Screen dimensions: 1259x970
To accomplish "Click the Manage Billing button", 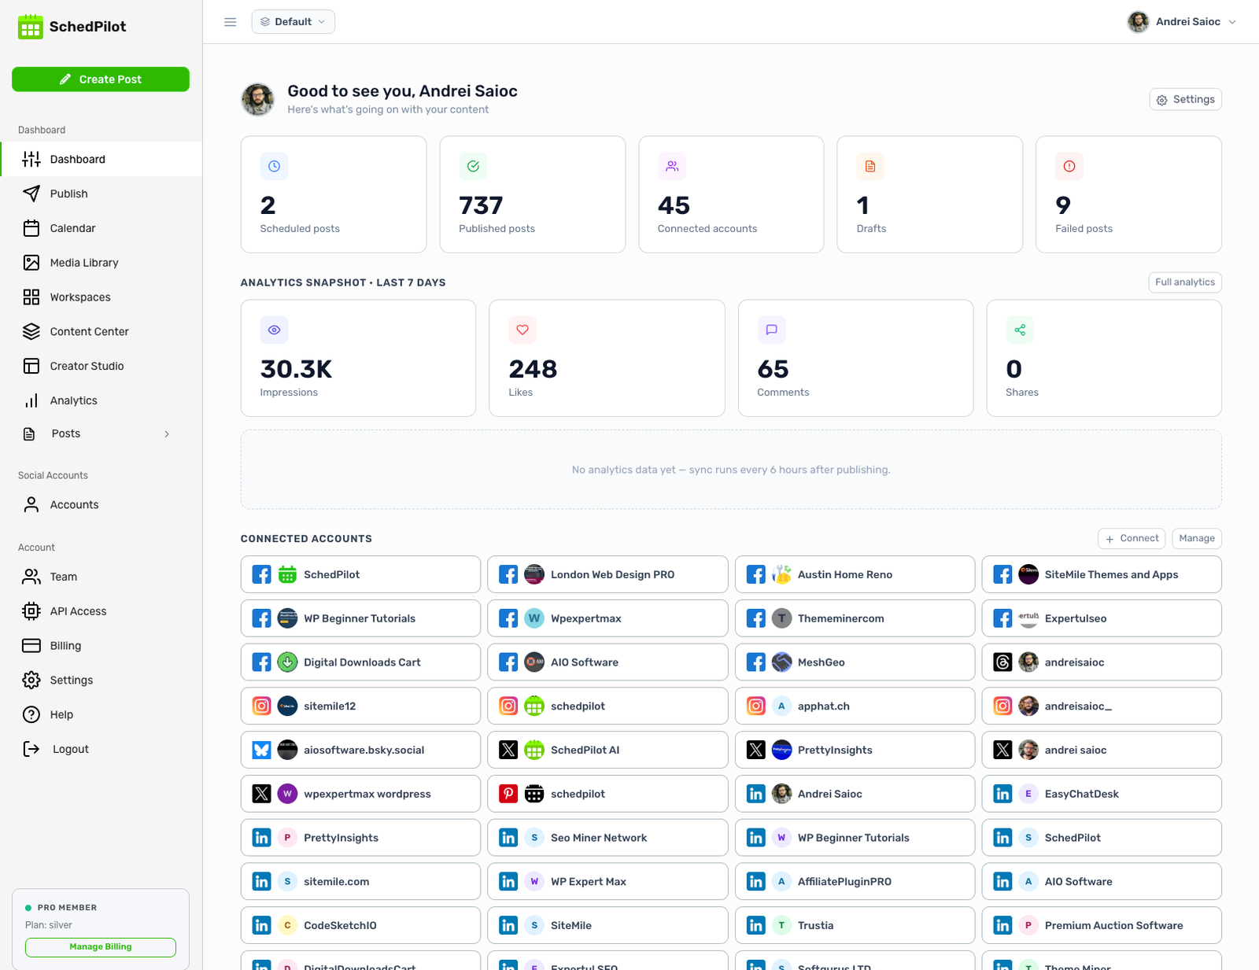I will click(x=101, y=947).
